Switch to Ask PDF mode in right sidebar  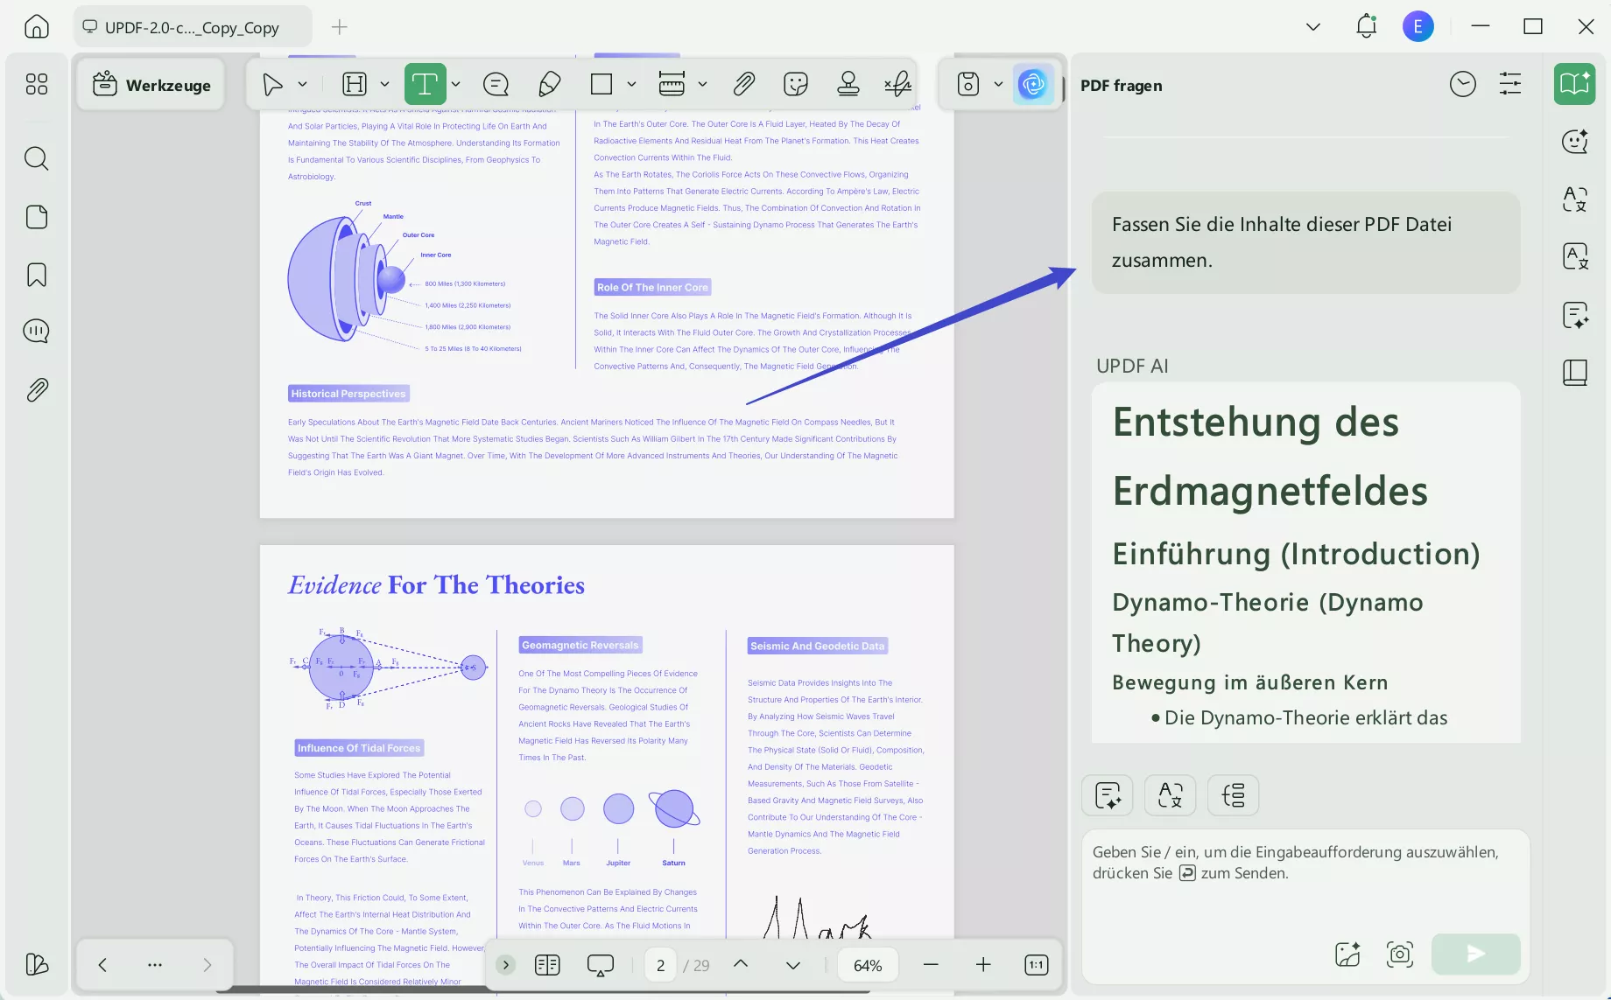[1574, 84]
